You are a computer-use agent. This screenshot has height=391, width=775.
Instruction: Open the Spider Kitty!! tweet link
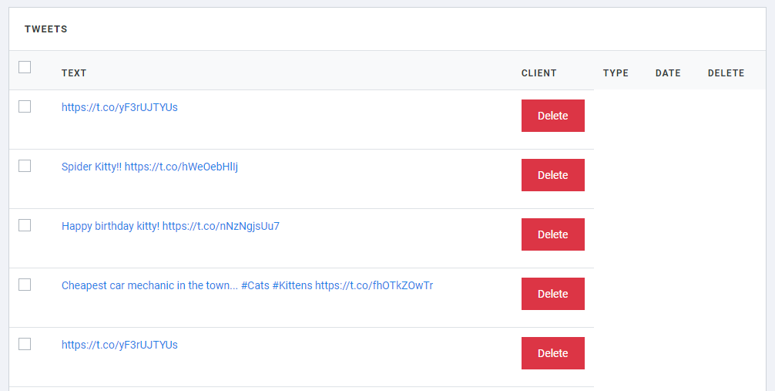(x=149, y=167)
